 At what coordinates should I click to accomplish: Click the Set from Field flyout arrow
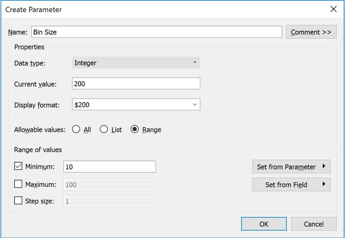click(324, 184)
